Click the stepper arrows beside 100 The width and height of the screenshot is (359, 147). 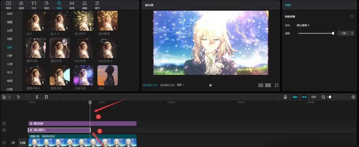pos(352,33)
